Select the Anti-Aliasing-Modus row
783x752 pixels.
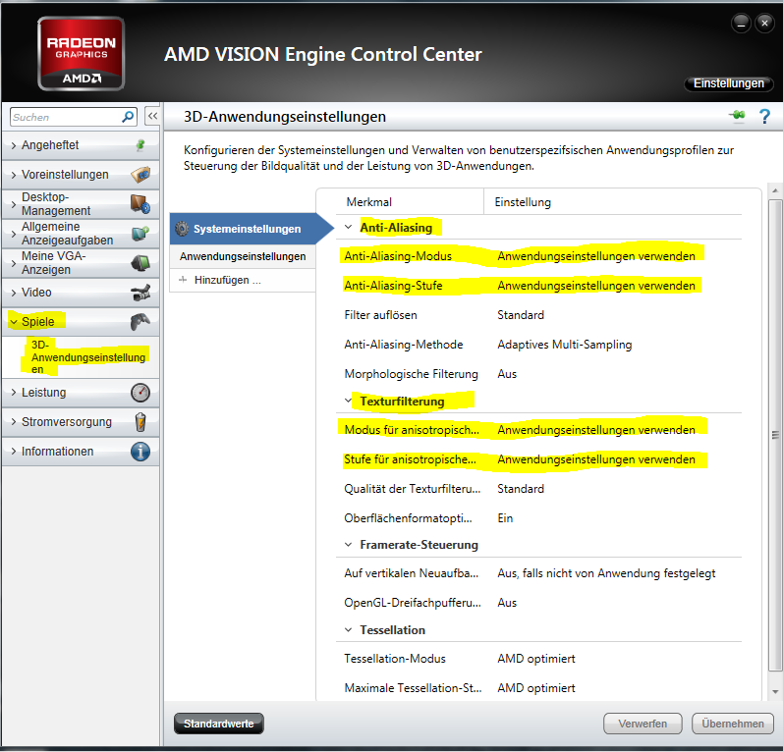[x=539, y=256]
